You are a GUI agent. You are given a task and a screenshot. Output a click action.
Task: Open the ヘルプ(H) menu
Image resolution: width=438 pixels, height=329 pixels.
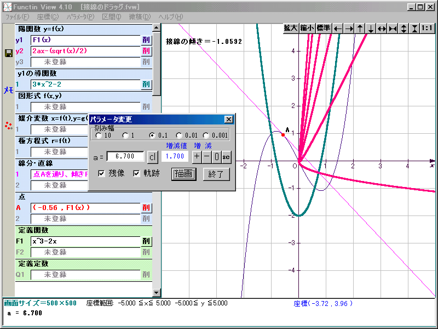[x=171, y=17]
